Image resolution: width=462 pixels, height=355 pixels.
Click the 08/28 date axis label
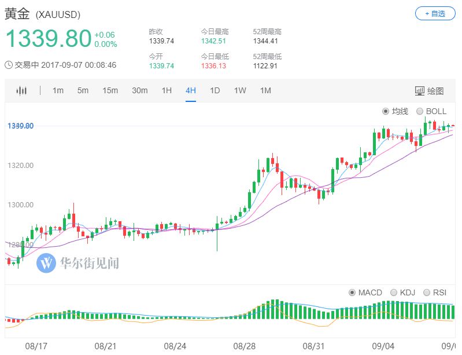(244, 346)
